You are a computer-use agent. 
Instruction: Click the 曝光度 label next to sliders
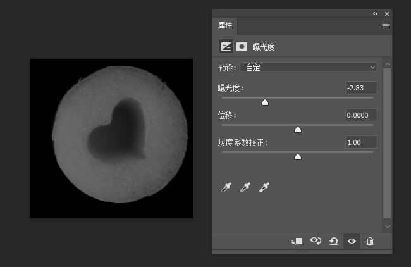pos(231,88)
